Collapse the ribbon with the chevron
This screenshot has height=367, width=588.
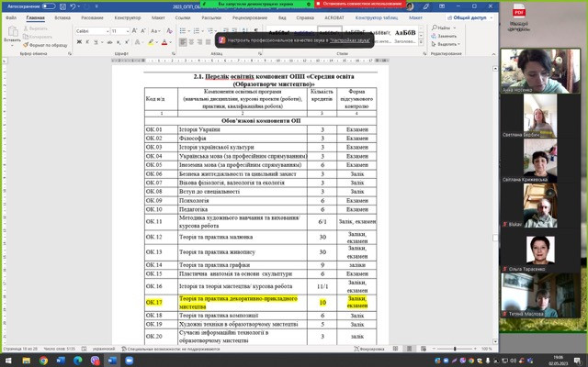tap(493, 54)
